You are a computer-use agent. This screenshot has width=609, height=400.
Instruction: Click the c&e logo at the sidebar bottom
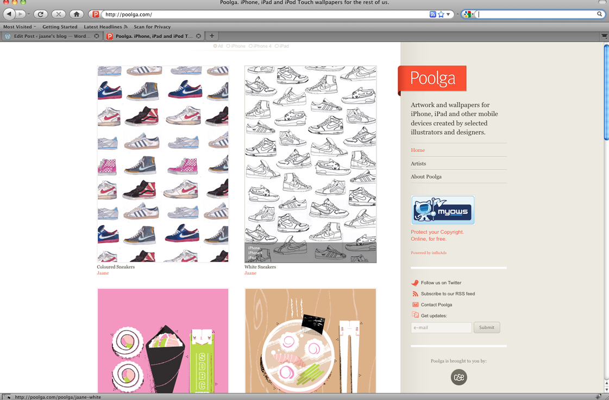coord(458,377)
